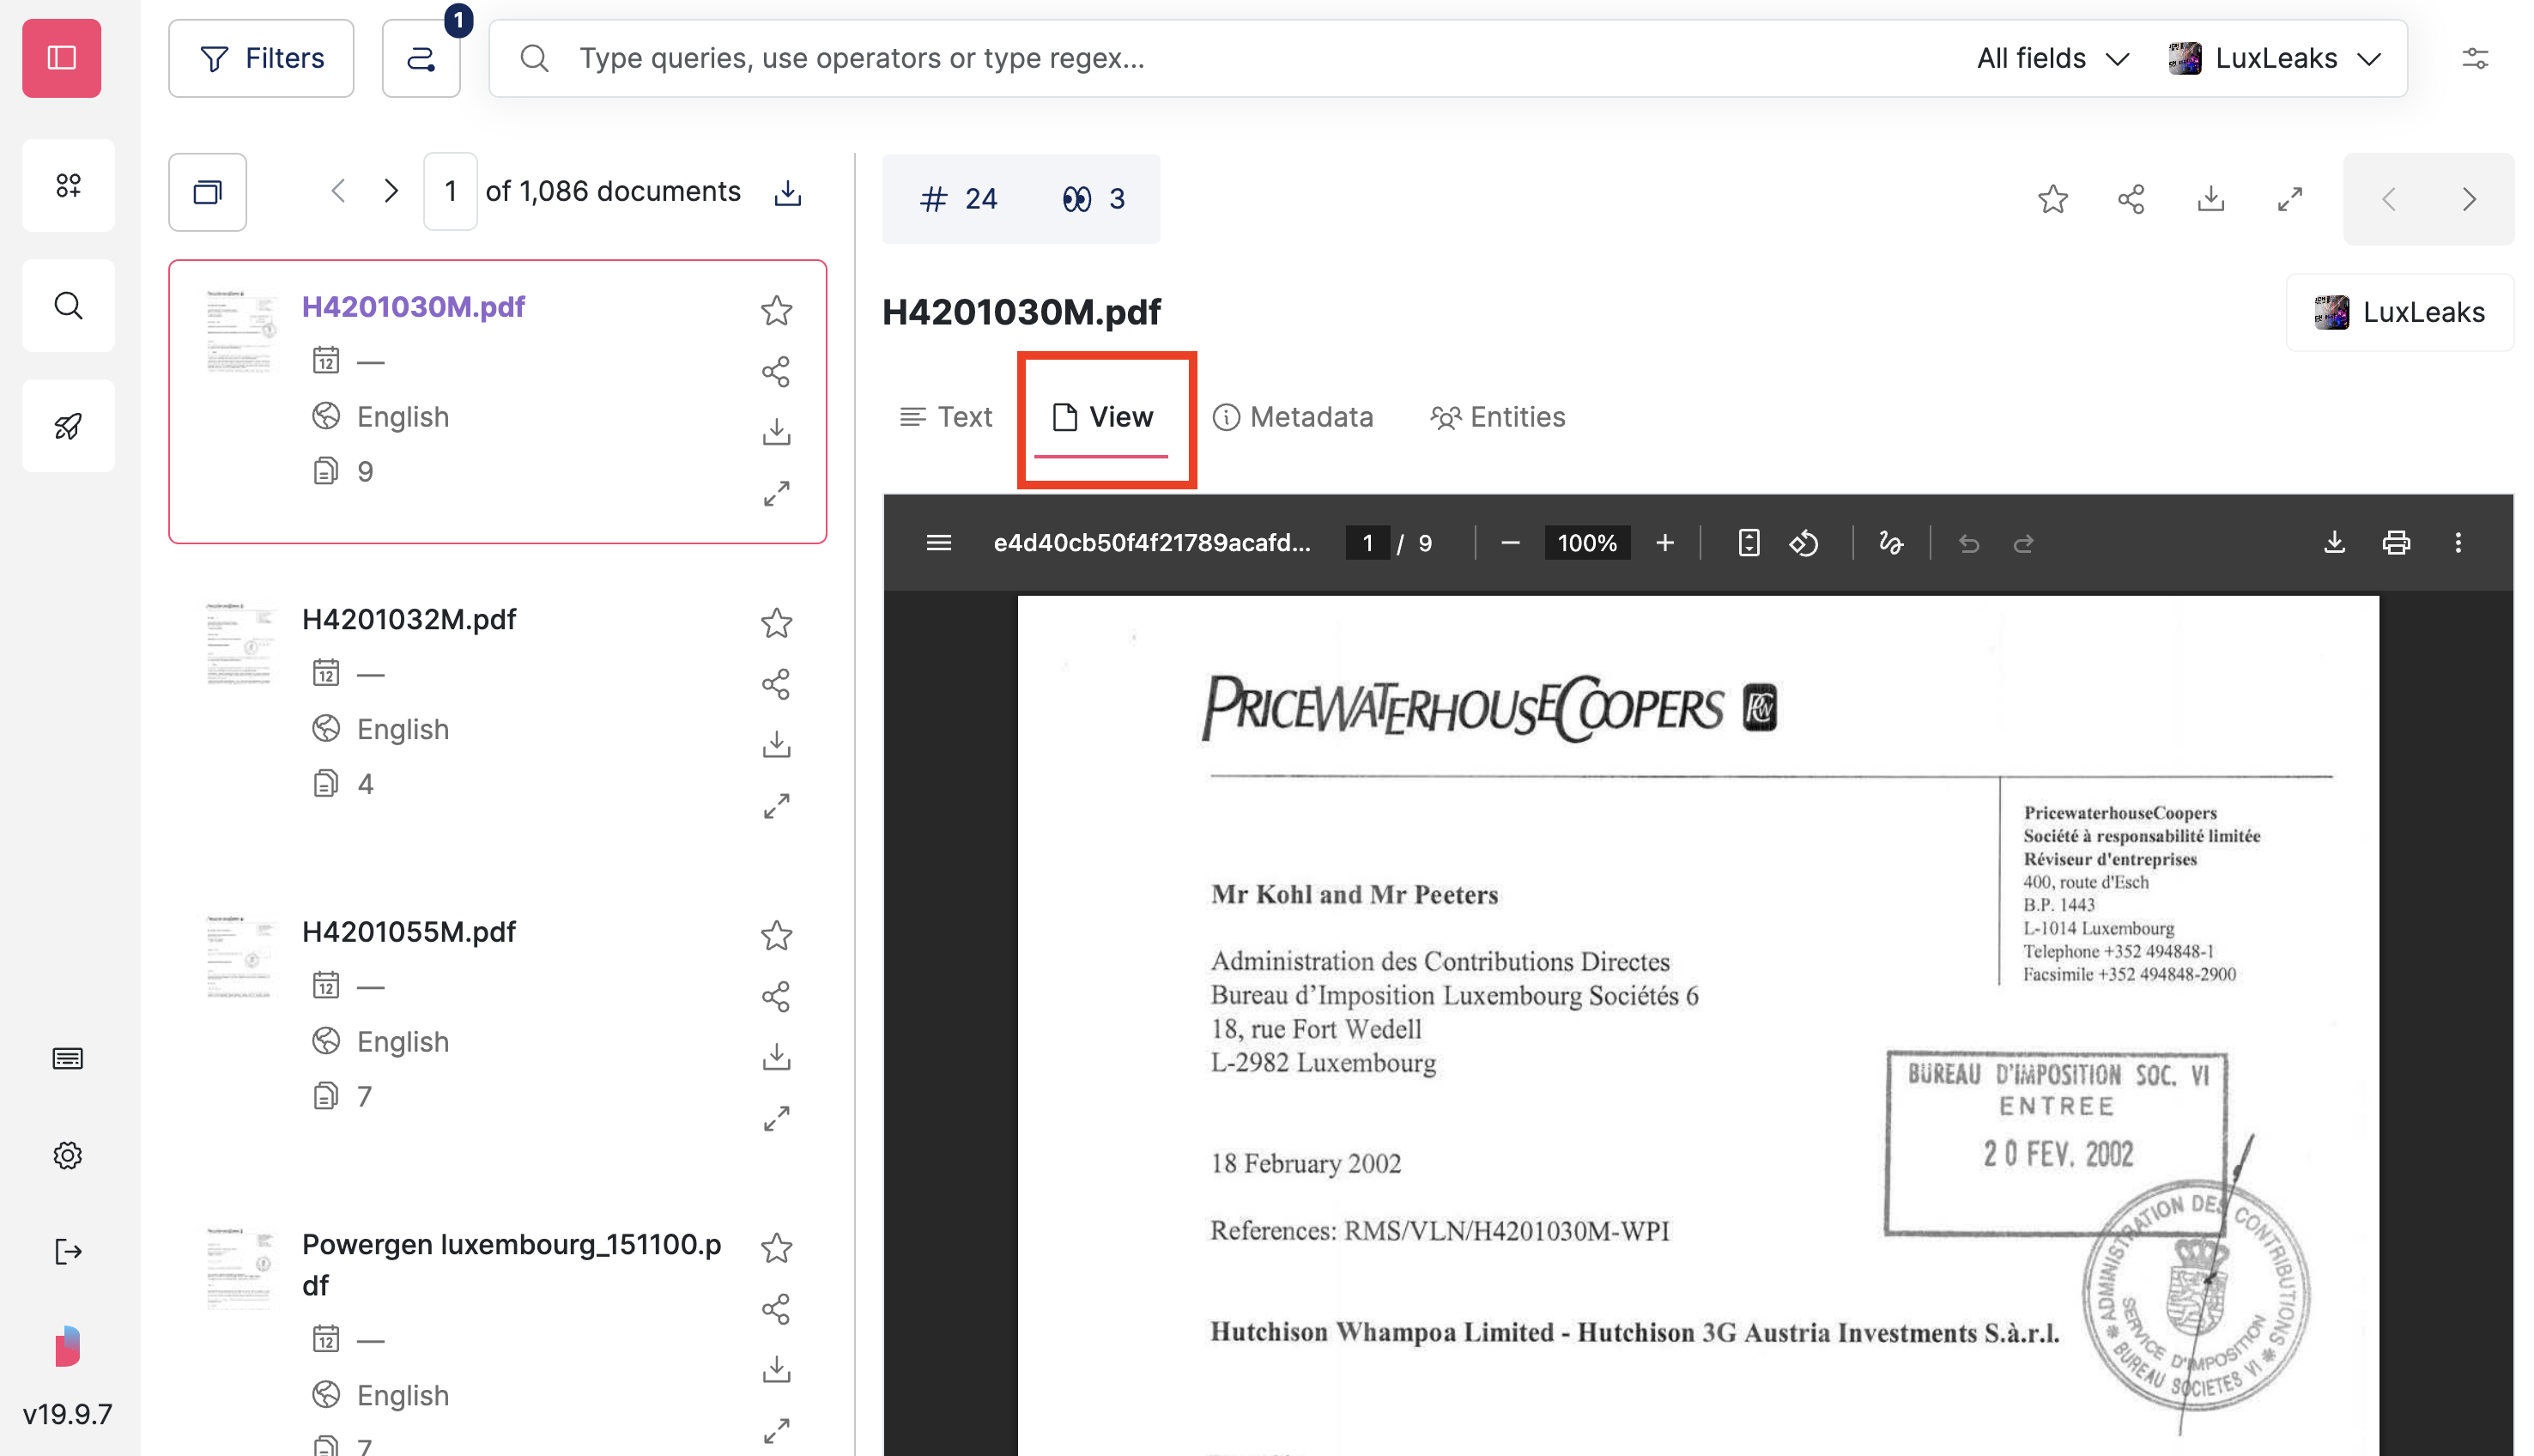Click the # 24 tags counter

tap(958, 199)
